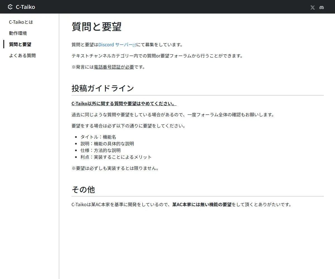This screenshot has width=335, height=279.
Task: Click the 投稿ガイドライン section heading
Action: [x=103, y=88]
